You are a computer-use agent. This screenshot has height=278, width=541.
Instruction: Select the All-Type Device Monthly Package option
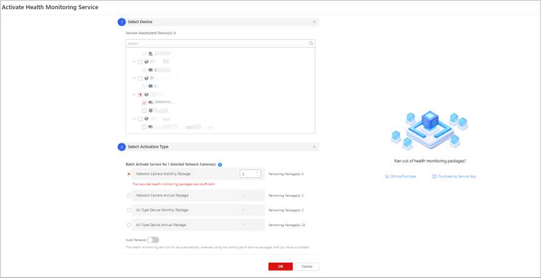tap(129, 210)
